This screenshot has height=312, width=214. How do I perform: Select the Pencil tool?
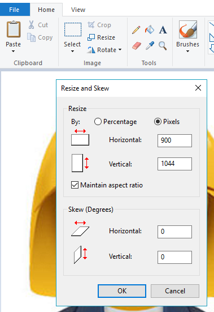(x=136, y=30)
